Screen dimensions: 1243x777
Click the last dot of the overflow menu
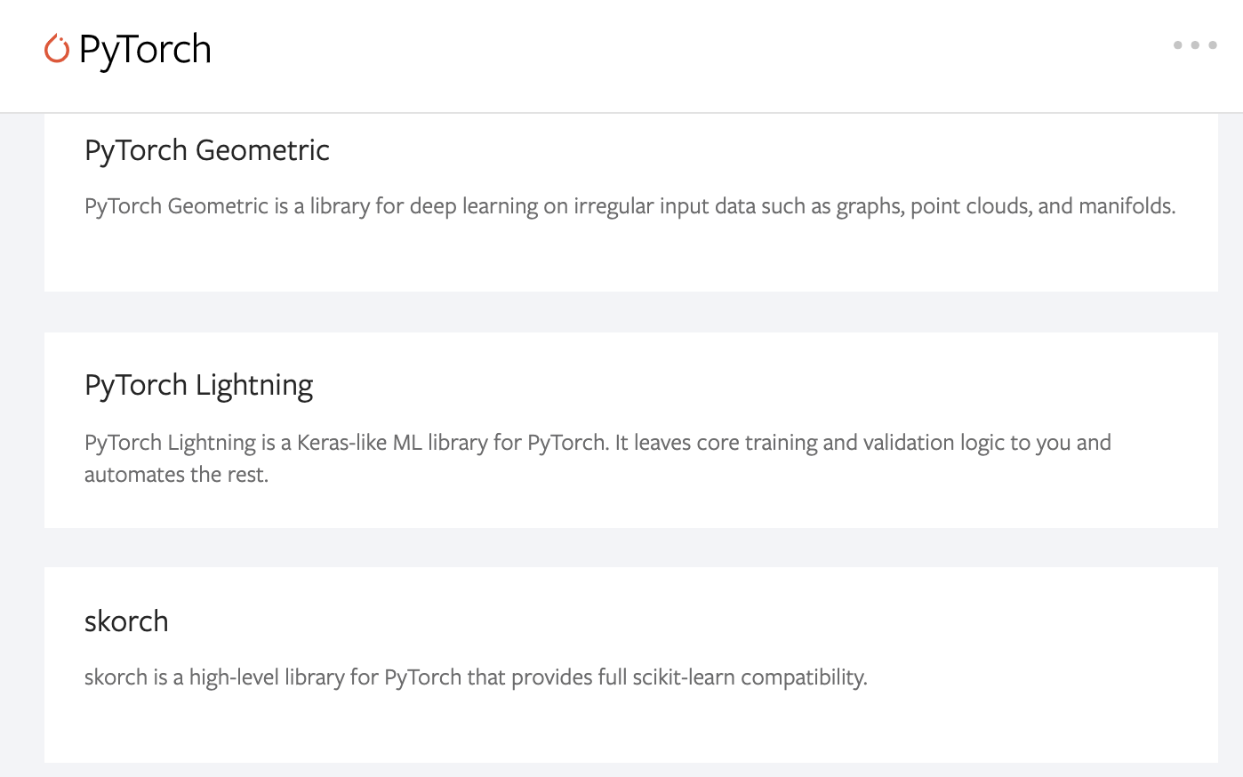coord(1211,43)
